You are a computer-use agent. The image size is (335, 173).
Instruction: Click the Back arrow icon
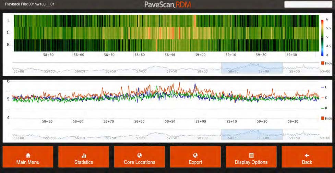point(307,155)
